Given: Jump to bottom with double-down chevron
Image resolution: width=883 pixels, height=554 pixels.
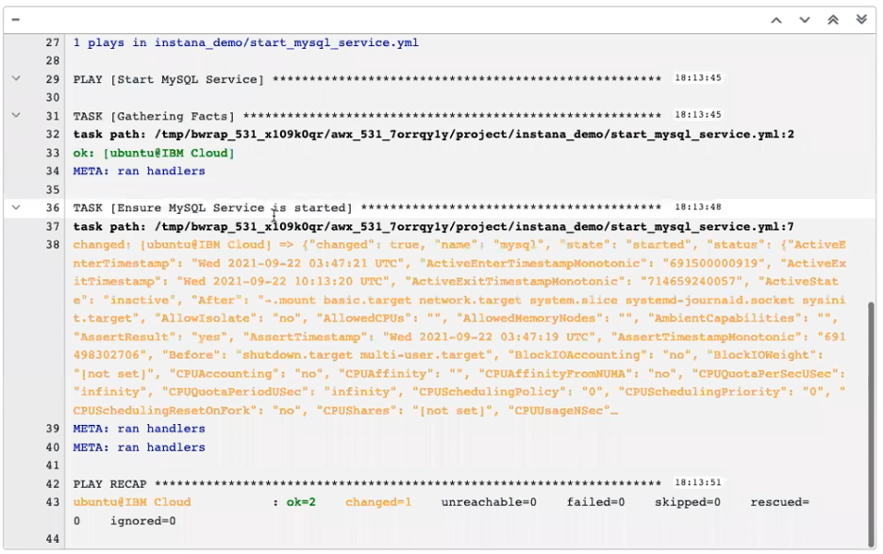Looking at the screenshot, I should point(861,20).
